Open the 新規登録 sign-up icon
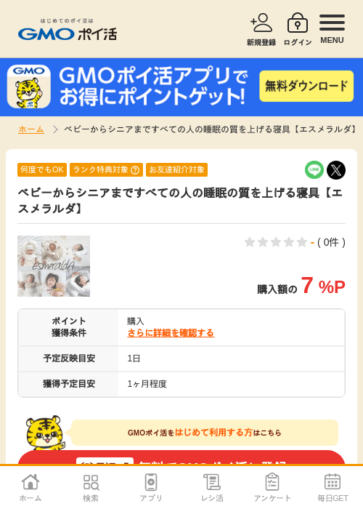The height and width of the screenshot is (509, 363). pyautogui.click(x=261, y=29)
